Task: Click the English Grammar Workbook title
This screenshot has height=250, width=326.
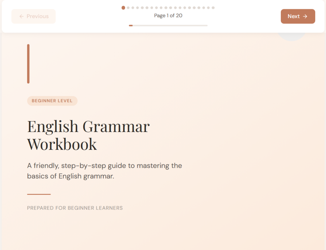Action: pos(88,135)
